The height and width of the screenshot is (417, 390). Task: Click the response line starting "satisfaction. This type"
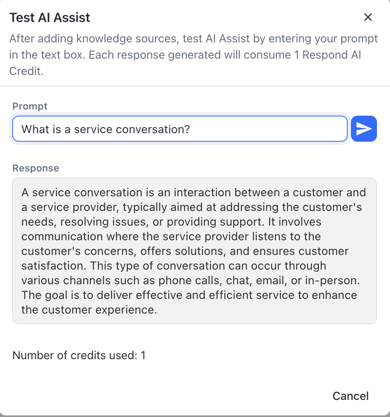pos(173,266)
